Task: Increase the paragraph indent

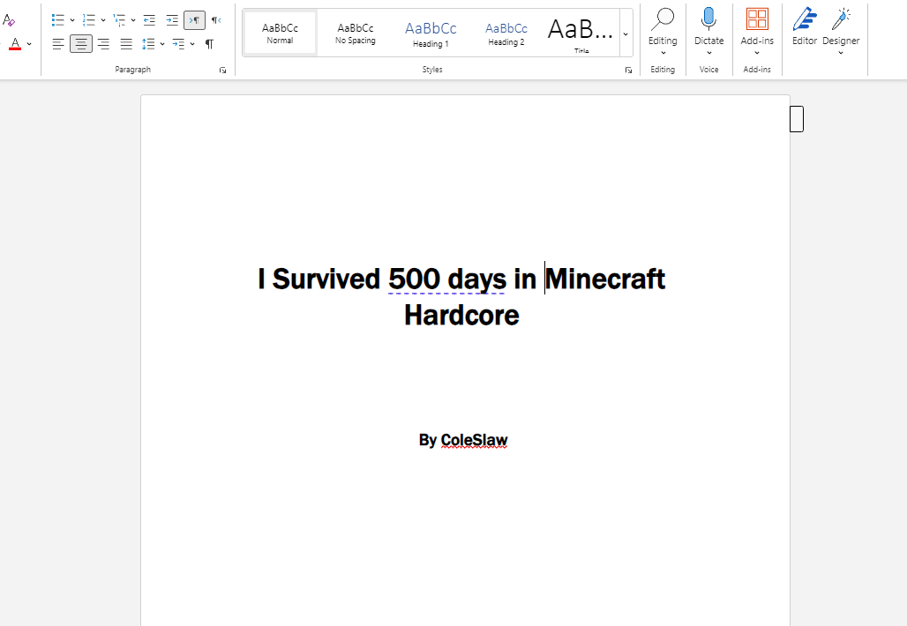Action: (x=172, y=20)
